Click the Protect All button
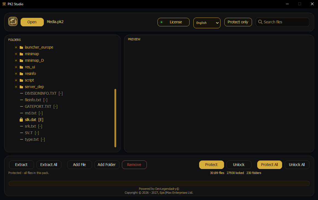This screenshot has height=200, width=318. [x=270, y=165]
